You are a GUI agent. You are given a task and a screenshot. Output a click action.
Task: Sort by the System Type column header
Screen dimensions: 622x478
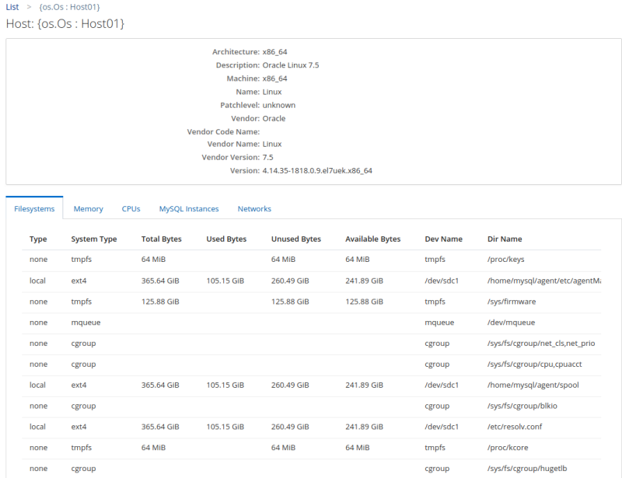[92, 239]
